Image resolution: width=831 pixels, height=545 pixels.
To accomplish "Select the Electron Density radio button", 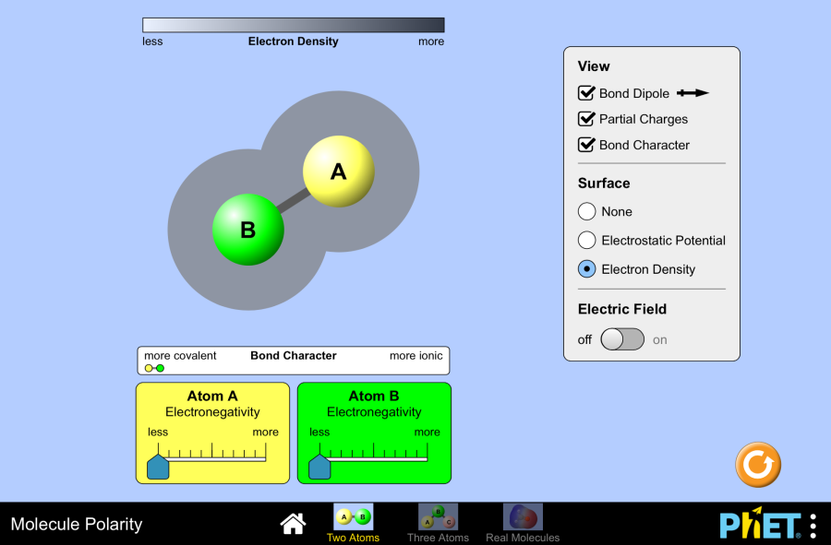I will pos(587,269).
